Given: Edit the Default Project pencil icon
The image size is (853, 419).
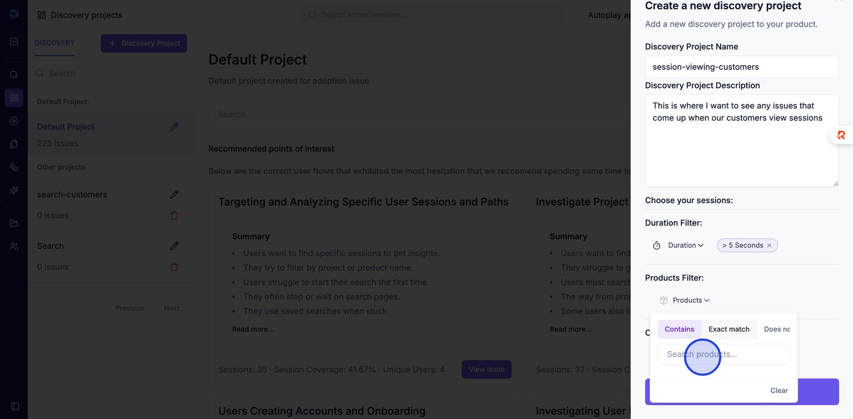Looking at the screenshot, I should (174, 127).
